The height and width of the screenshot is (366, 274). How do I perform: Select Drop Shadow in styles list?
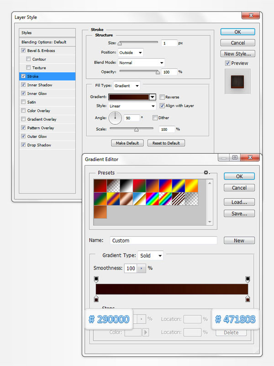tap(39, 145)
